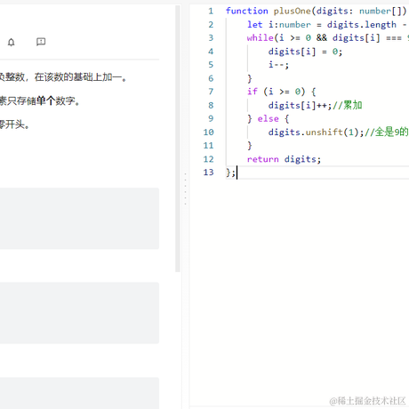Click line number 3 in gutter
The width and height of the screenshot is (409, 409).
(211, 38)
